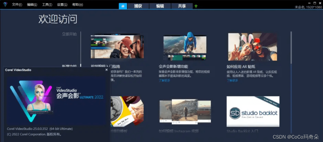The width and height of the screenshot is (323, 142).
Task: Open the 文件(F) menu
Action: (x=17, y=5)
